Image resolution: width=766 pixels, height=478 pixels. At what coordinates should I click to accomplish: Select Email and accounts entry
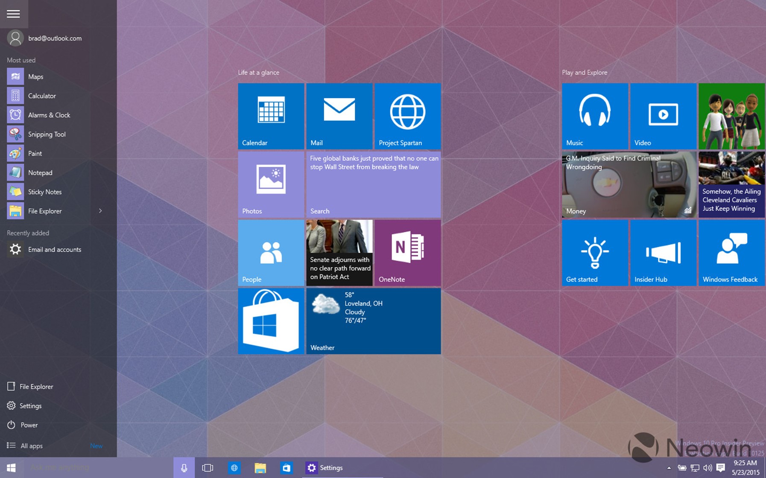pos(54,250)
